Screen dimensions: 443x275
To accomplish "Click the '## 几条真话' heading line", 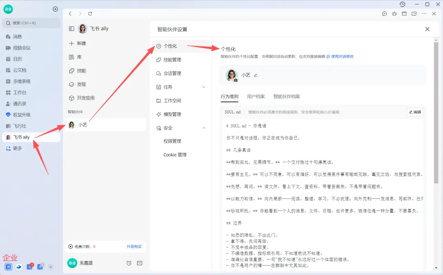I will [x=238, y=150].
